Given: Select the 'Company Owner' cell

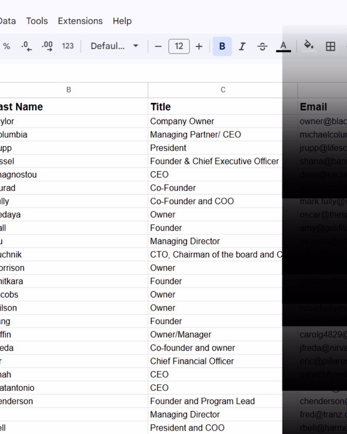Looking at the screenshot, I should coord(223,121).
